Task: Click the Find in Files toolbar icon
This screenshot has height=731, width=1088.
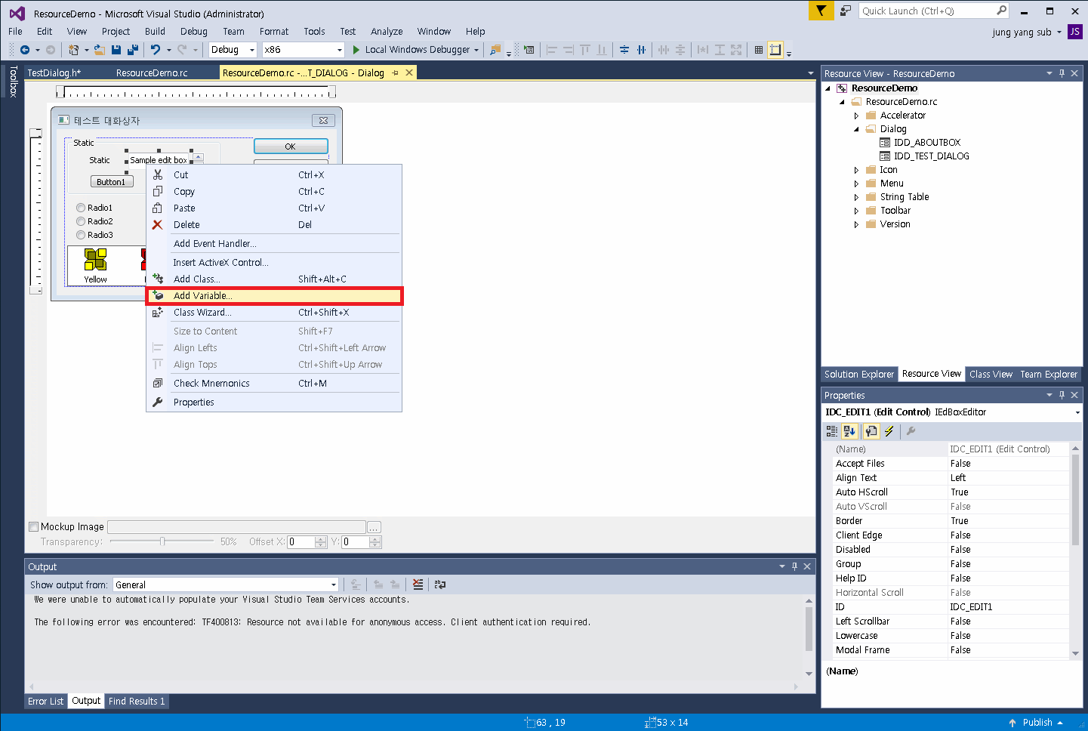Action: pos(495,50)
